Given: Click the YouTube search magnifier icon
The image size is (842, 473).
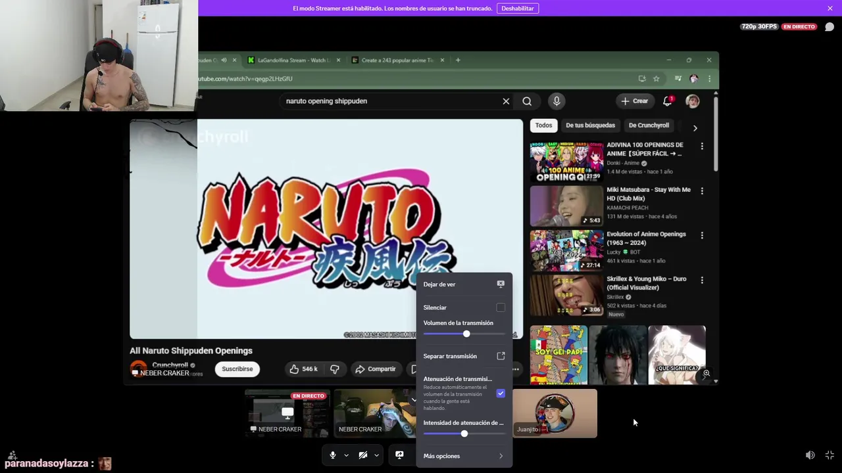Looking at the screenshot, I should tap(527, 101).
